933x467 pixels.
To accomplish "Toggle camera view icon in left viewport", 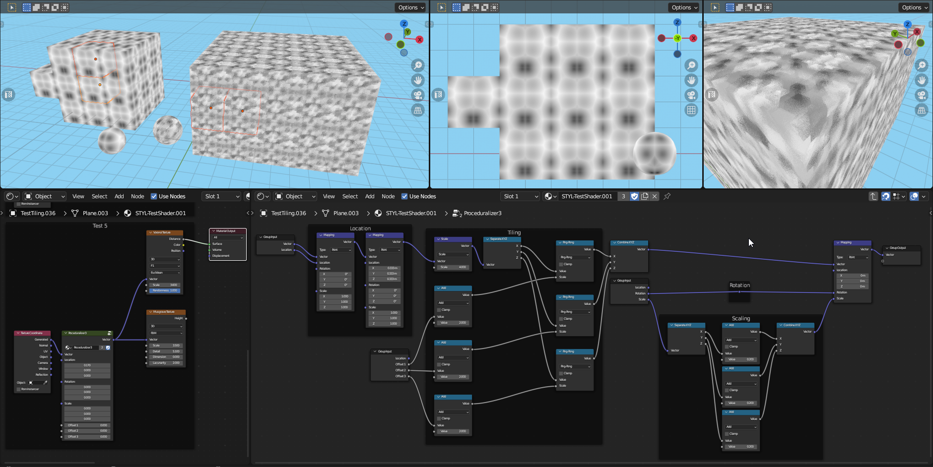I will click(418, 95).
